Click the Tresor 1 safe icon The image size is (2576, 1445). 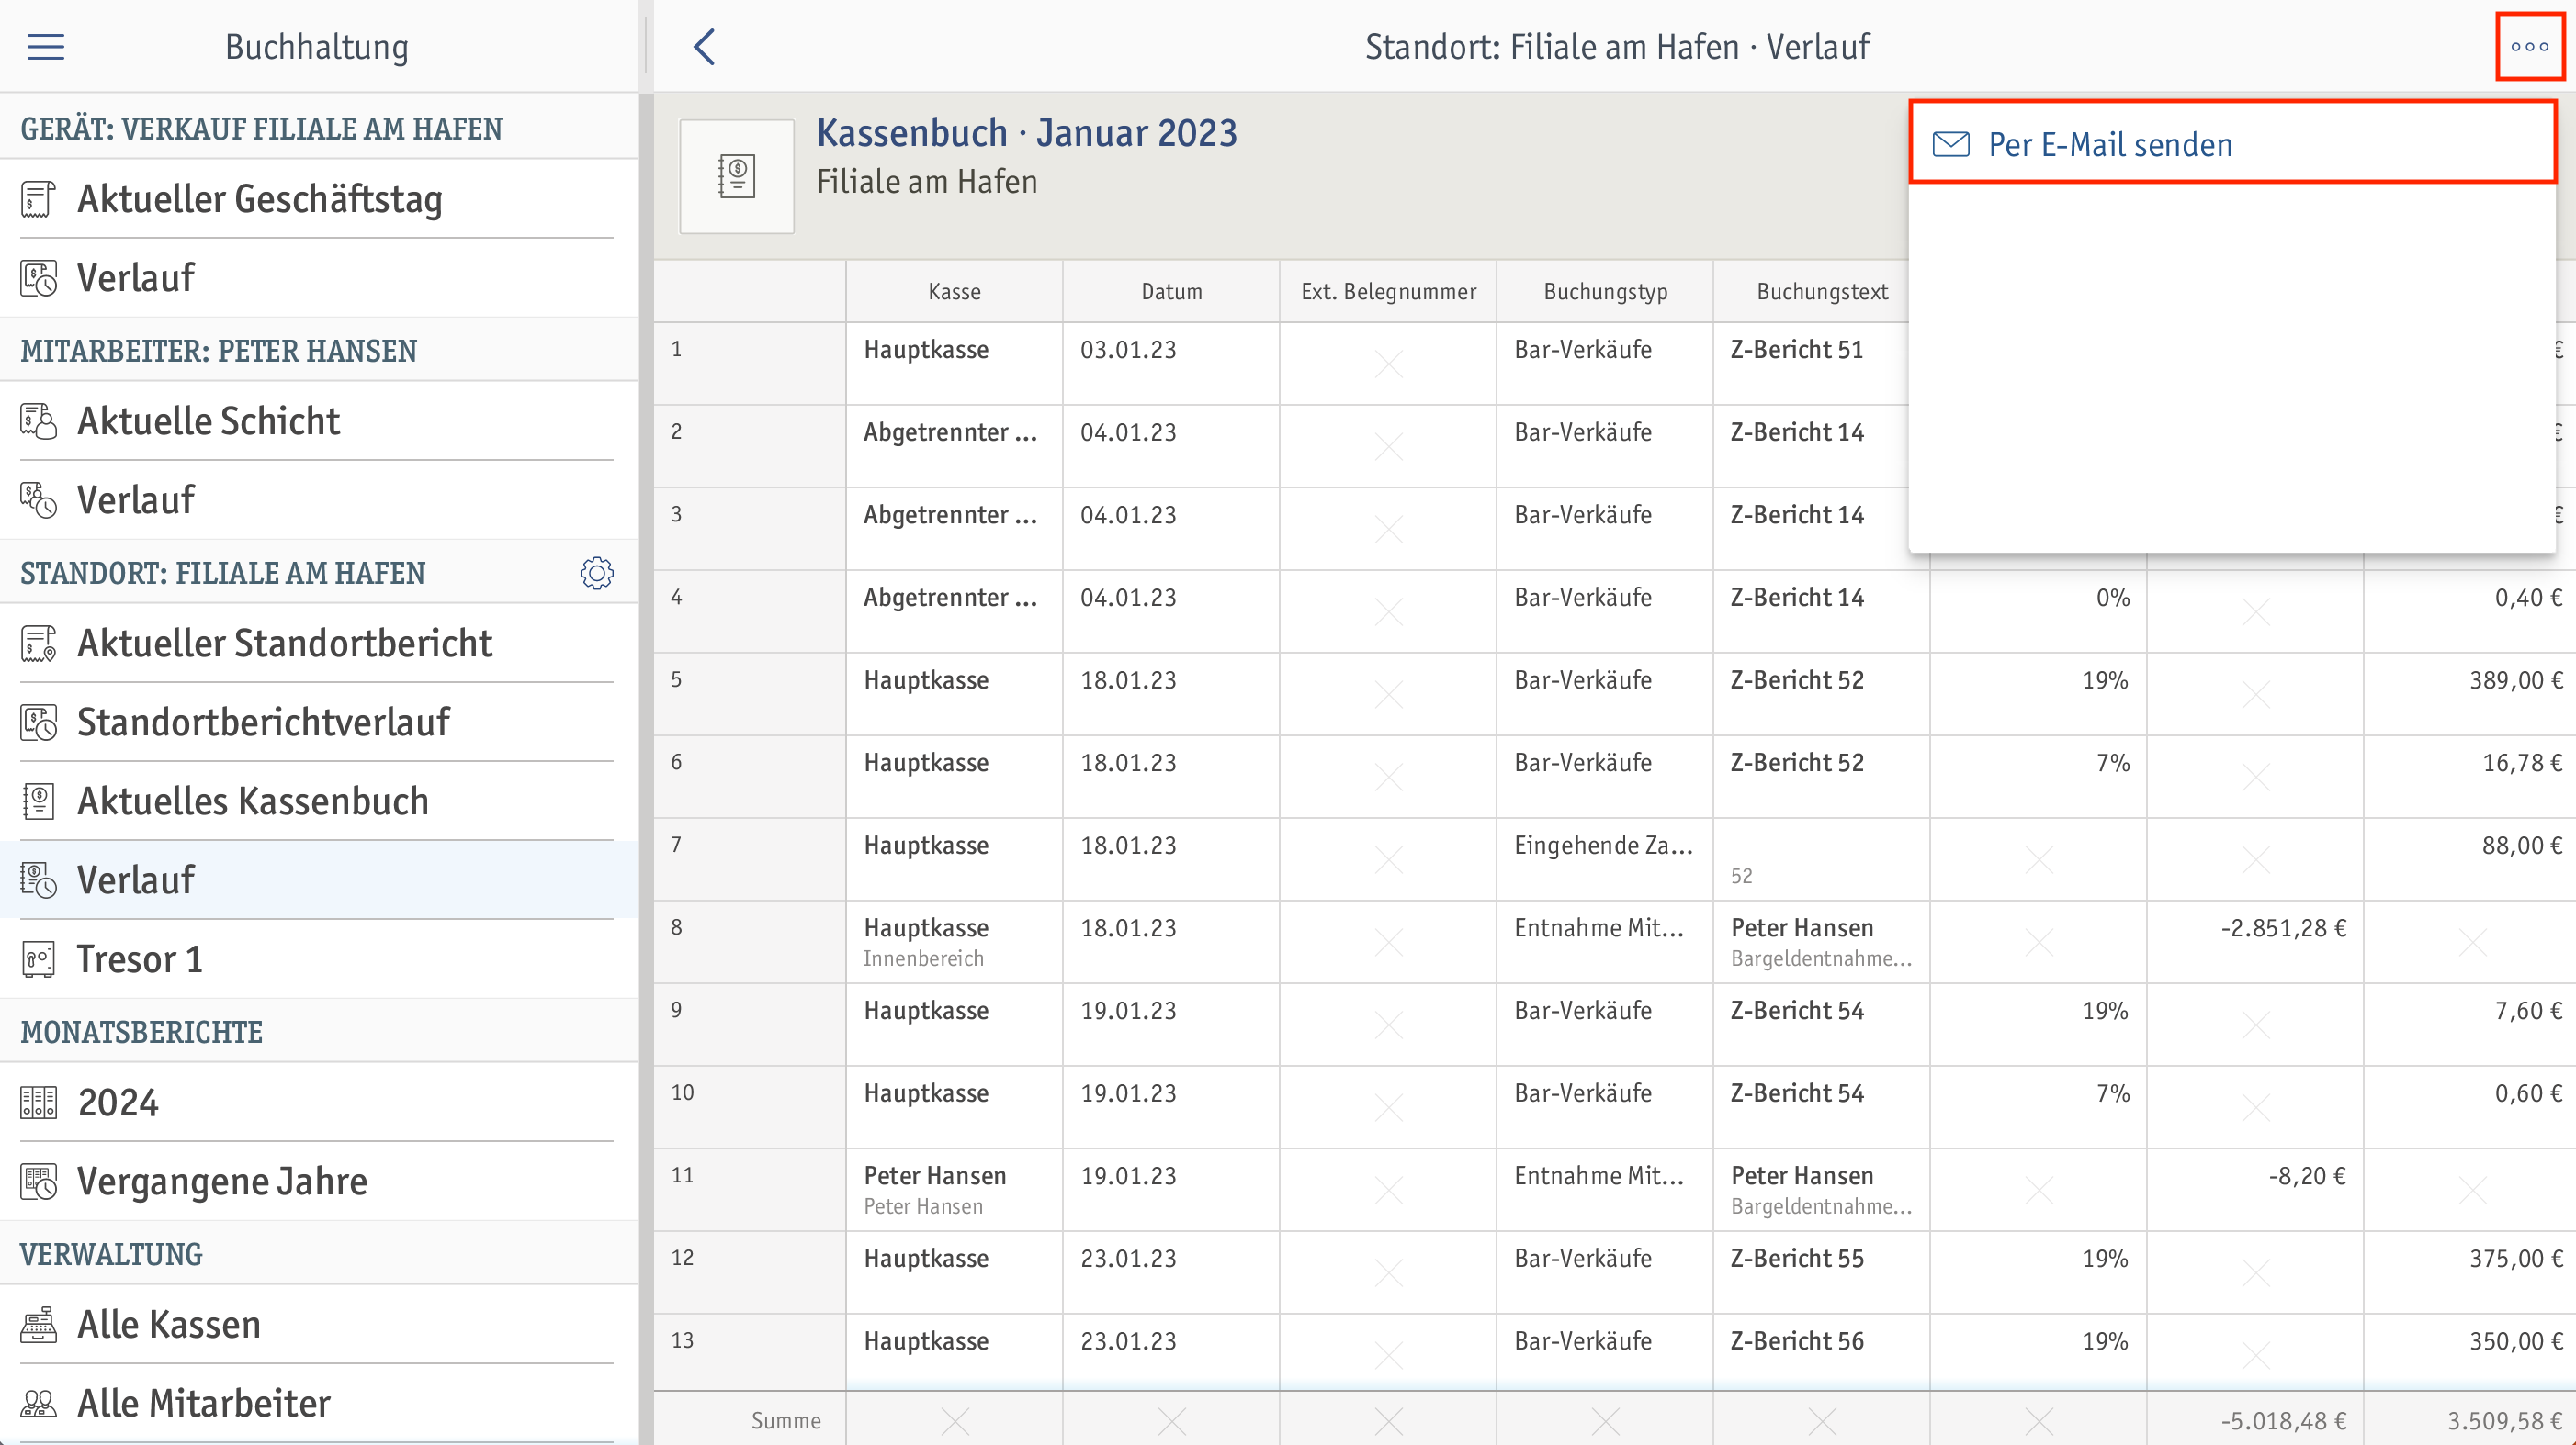pyautogui.click(x=38, y=958)
